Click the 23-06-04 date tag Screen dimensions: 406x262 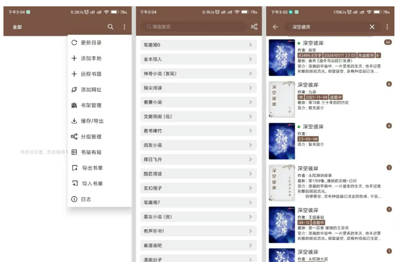[308, 139]
